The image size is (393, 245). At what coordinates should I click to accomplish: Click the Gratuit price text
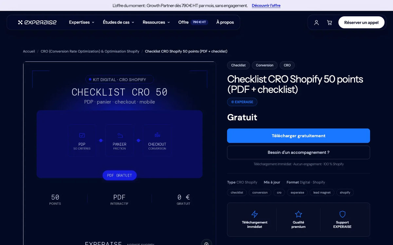242,117
